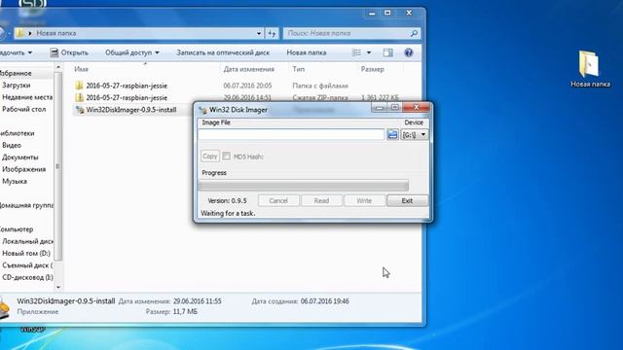Click the Win32 Disk Imager title icon
Viewport: 623px width, 350px height.
[202, 110]
